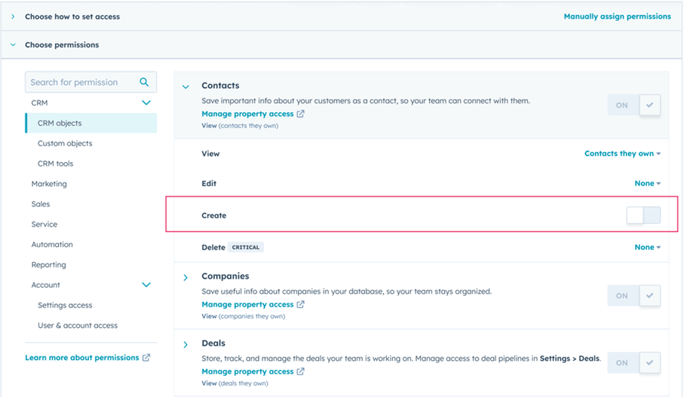Expand the Deals permission group

pyautogui.click(x=186, y=345)
